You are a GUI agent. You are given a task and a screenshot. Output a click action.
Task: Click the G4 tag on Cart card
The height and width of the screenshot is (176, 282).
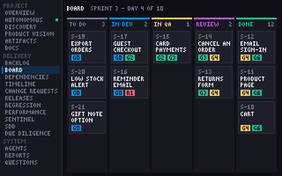(245, 128)
